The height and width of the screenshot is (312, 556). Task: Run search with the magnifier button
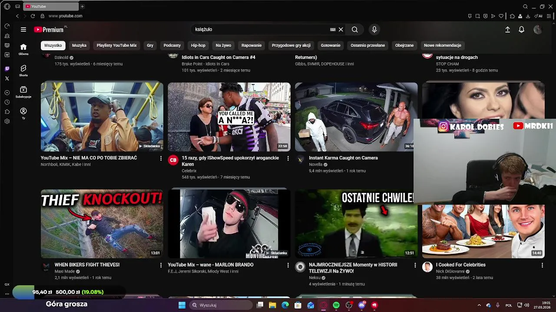(355, 29)
